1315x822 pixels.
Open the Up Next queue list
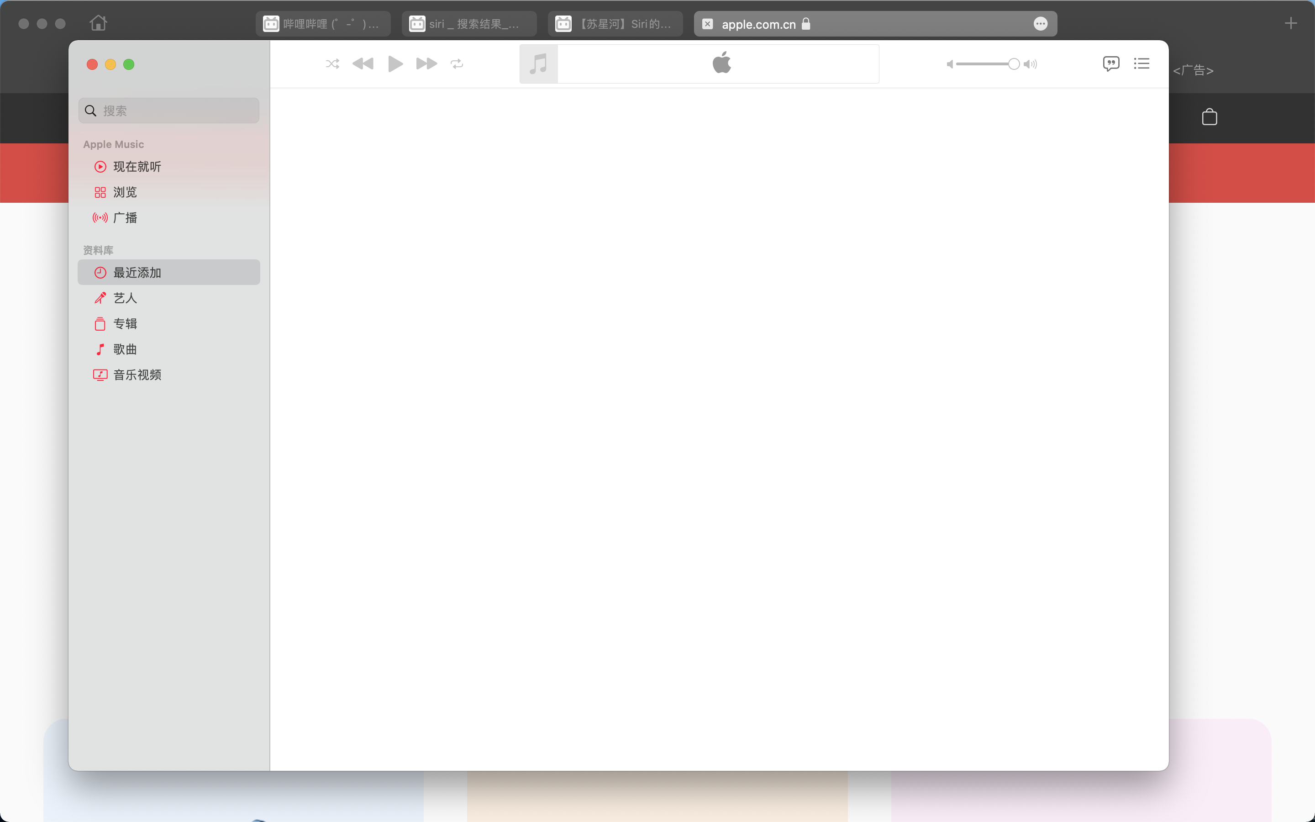[1141, 63]
